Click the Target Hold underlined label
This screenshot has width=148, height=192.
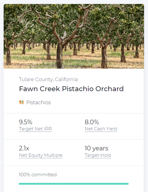click(x=98, y=155)
